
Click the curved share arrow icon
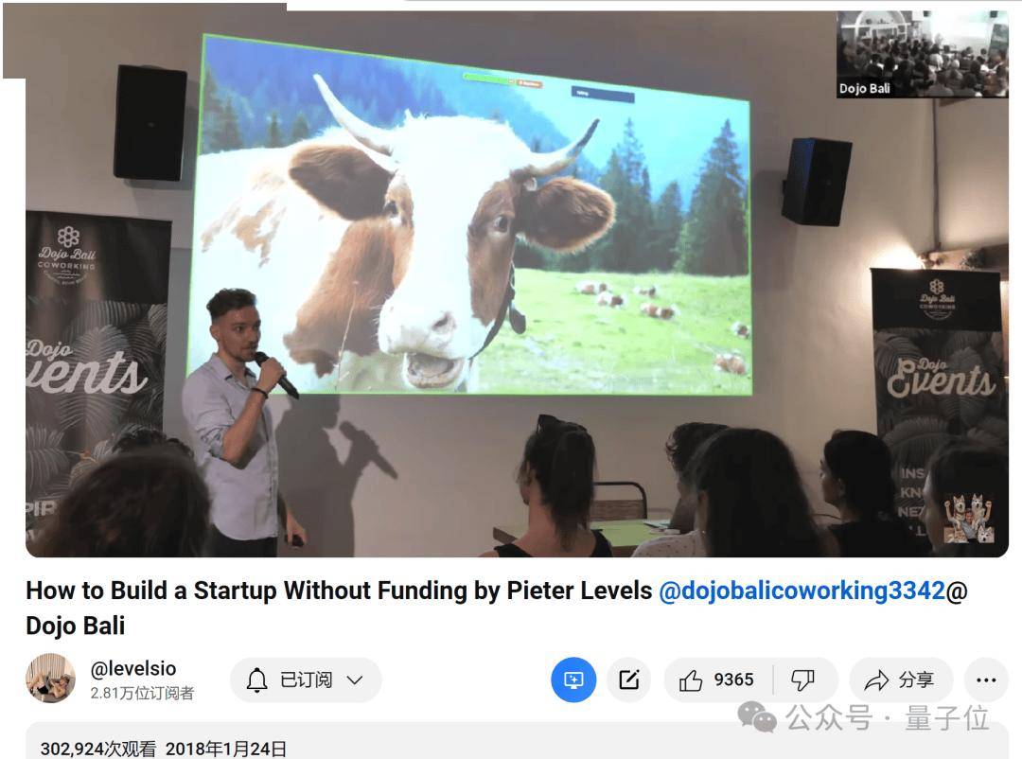[876, 680]
